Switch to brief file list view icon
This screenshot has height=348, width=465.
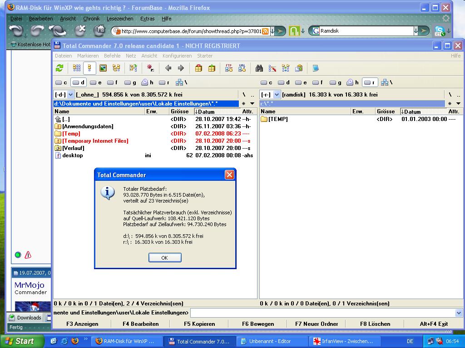coord(77,68)
